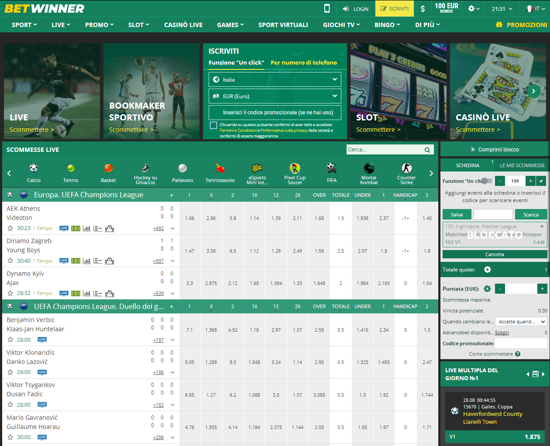Favorite the Dynamo Kyiv vs Ajax match
Viewport: 550px width, 446px height.
point(10,293)
